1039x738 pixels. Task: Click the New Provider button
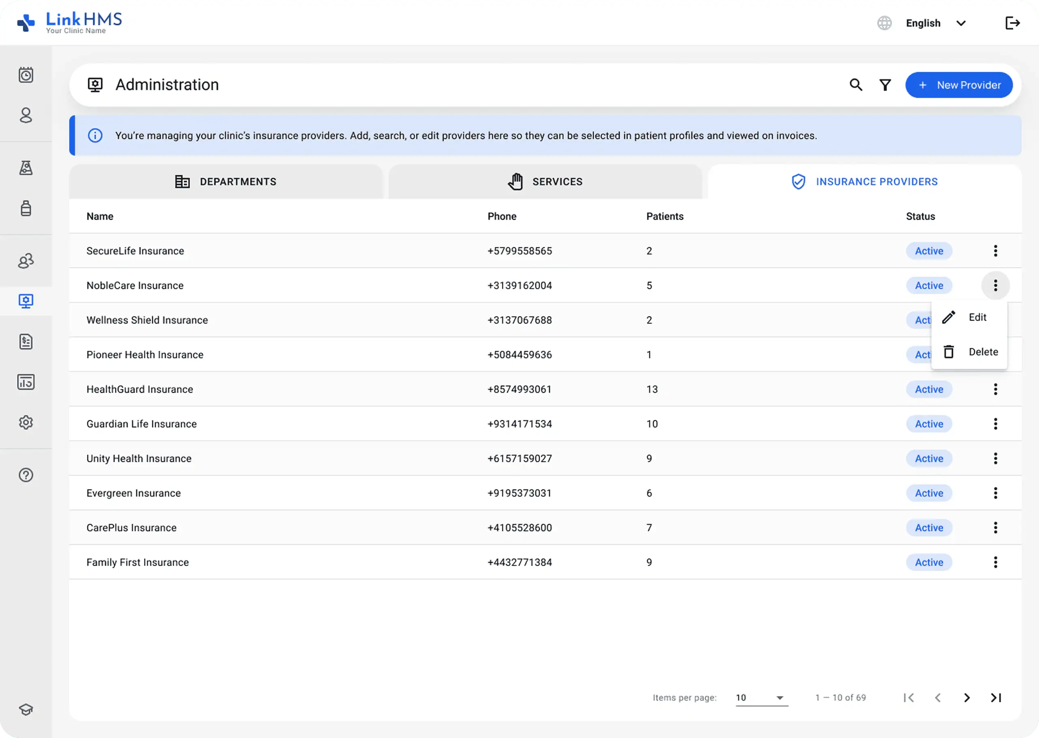[959, 85]
